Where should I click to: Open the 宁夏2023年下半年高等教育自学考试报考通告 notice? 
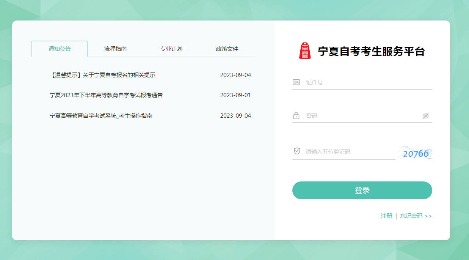106,95
